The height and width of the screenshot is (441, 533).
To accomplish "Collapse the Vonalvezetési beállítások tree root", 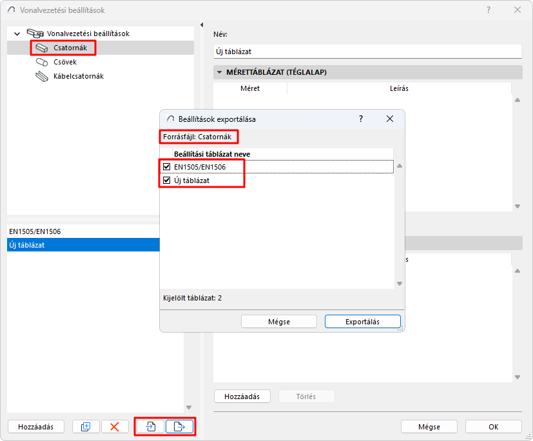I will pos(17,34).
